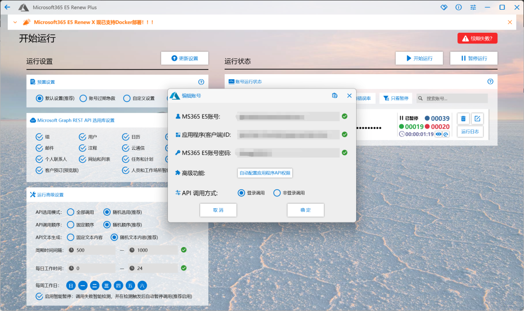Click 取消 in the edit account dialog
The width and height of the screenshot is (524, 311).
[x=218, y=210]
